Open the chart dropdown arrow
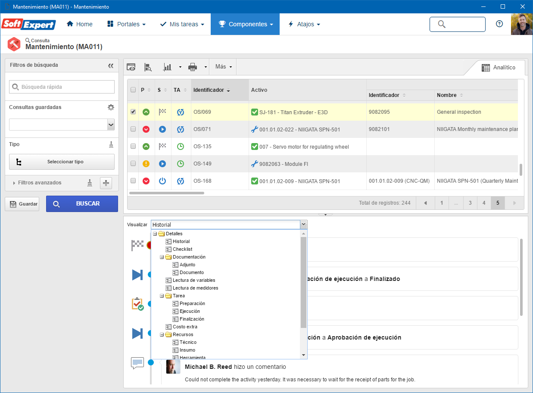Viewport: 533px width, 393px height. (x=180, y=67)
